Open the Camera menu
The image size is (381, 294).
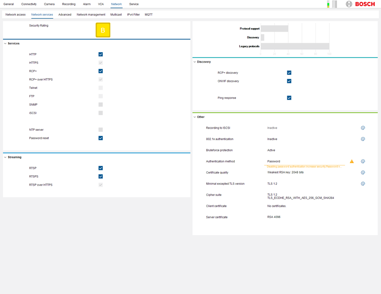pos(49,4)
